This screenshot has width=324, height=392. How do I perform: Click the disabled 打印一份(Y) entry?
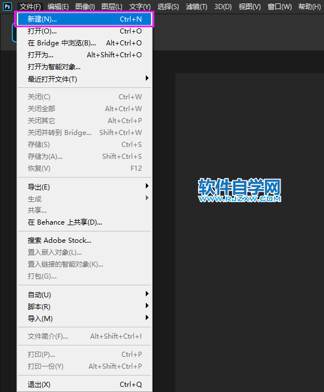85,366
